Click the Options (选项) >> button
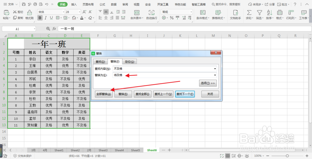 tap(208, 83)
